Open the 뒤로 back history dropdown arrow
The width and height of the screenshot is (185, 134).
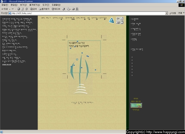pos(10,9)
